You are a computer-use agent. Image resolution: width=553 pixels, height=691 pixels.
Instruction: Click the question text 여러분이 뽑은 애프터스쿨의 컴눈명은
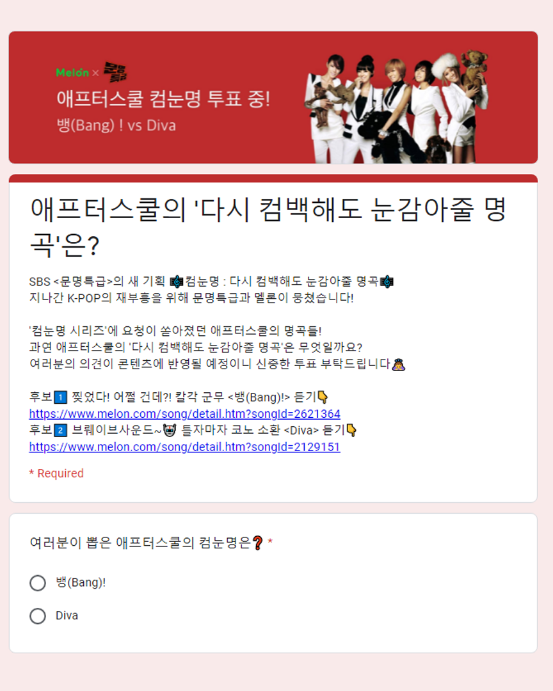[140, 543]
